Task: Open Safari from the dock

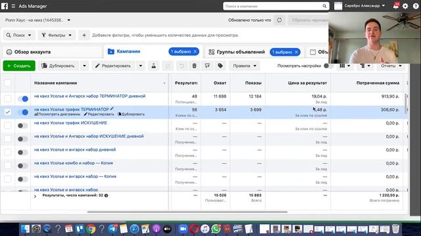Action: tap(134, 229)
